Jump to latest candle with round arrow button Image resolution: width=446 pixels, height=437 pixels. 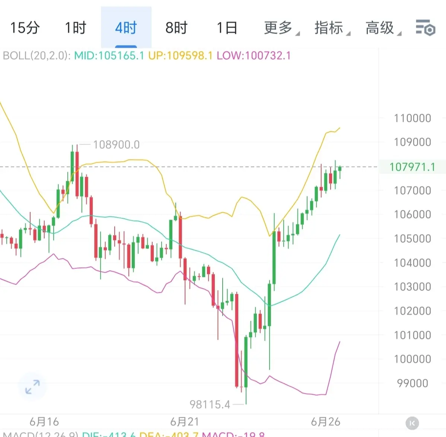(412, 423)
